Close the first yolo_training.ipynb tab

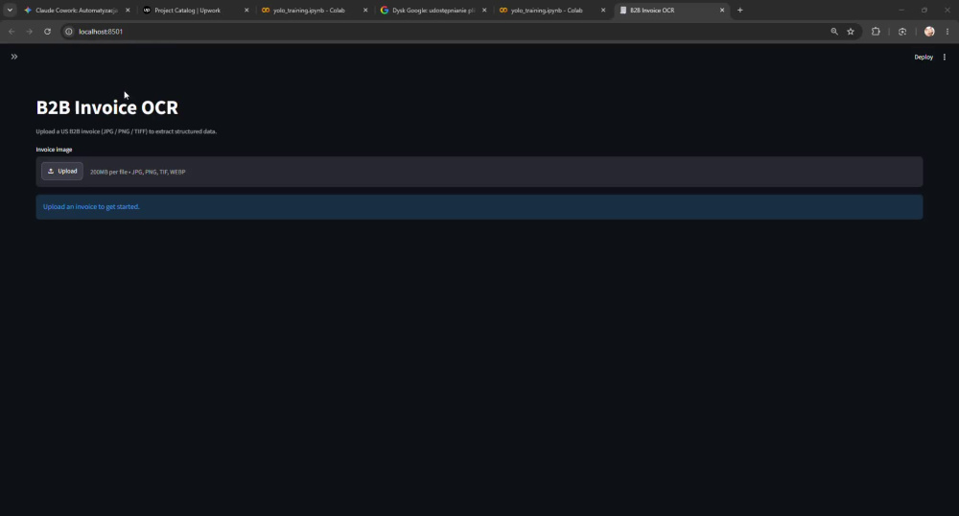pyautogui.click(x=365, y=11)
